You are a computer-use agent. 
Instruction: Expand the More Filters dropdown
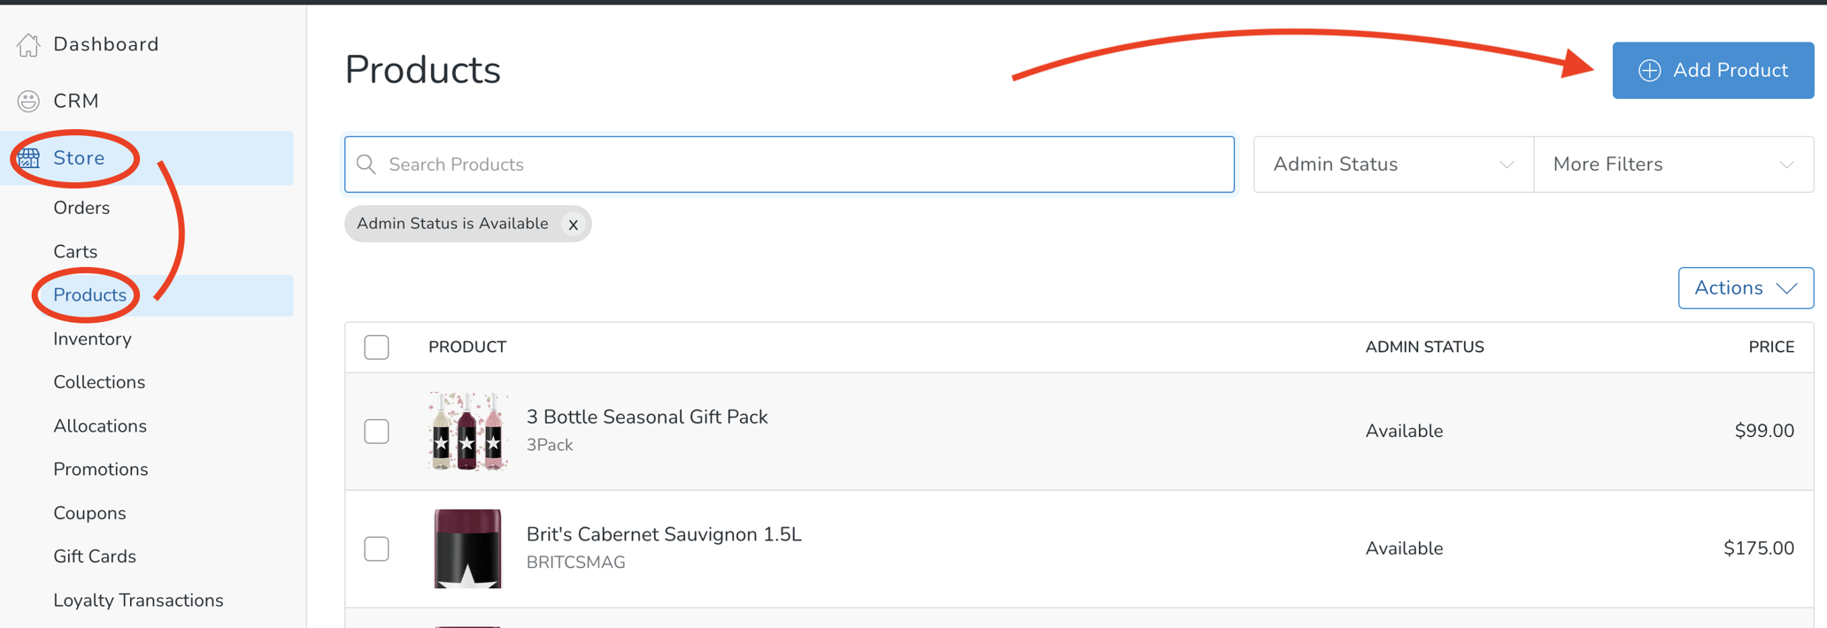(1673, 165)
